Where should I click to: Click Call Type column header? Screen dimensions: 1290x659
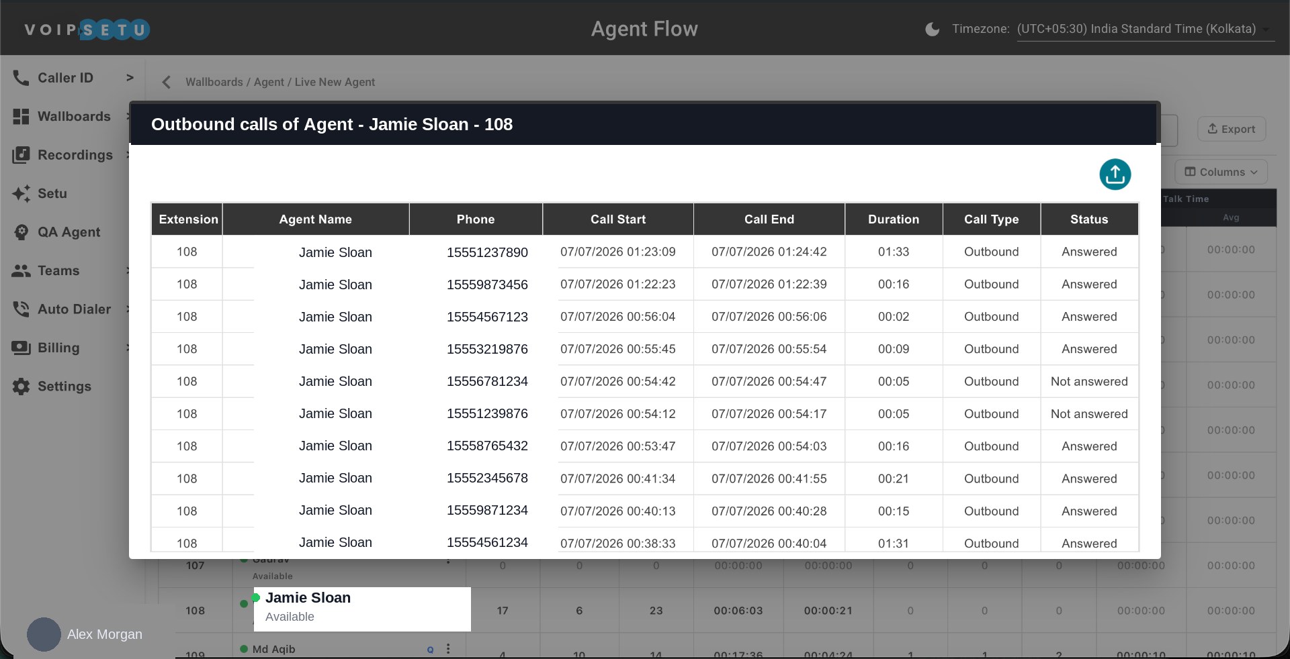pyautogui.click(x=991, y=219)
